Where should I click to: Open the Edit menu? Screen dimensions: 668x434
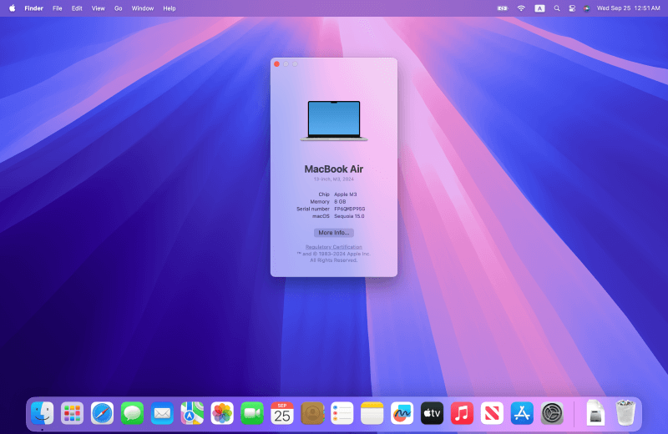(77, 8)
